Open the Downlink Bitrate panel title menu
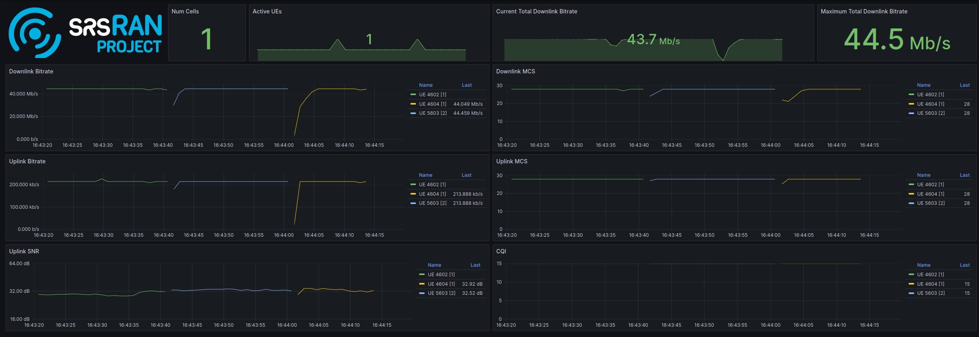The height and width of the screenshot is (337, 979). [x=31, y=71]
